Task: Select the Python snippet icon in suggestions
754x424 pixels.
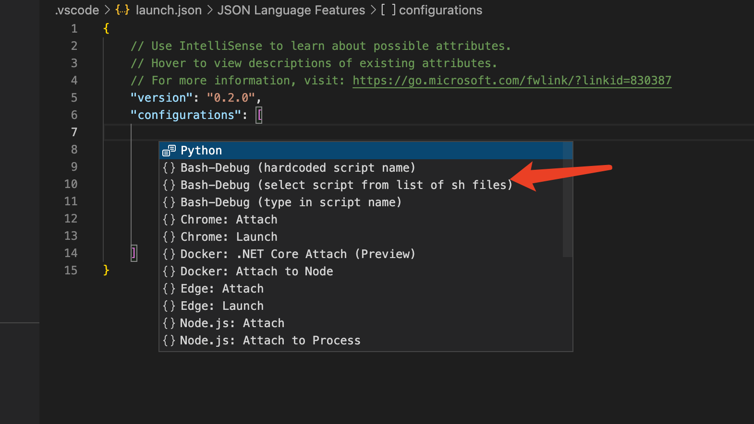Action: pyautogui.click(x=169, y=151)
